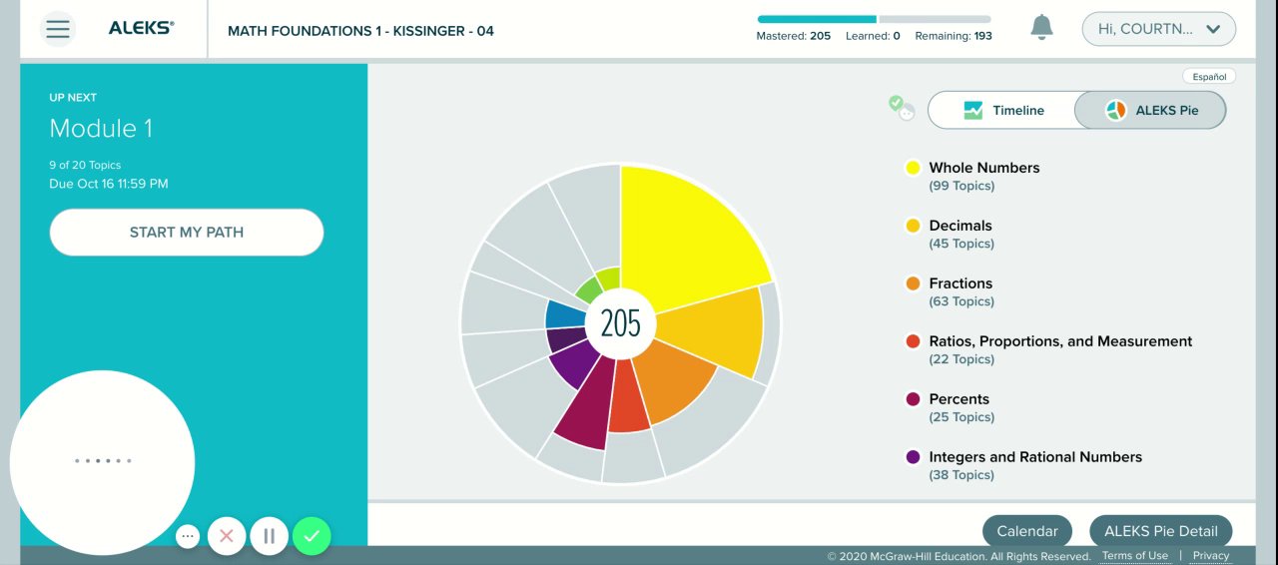Switch language with the Español button

point(1209,77)
